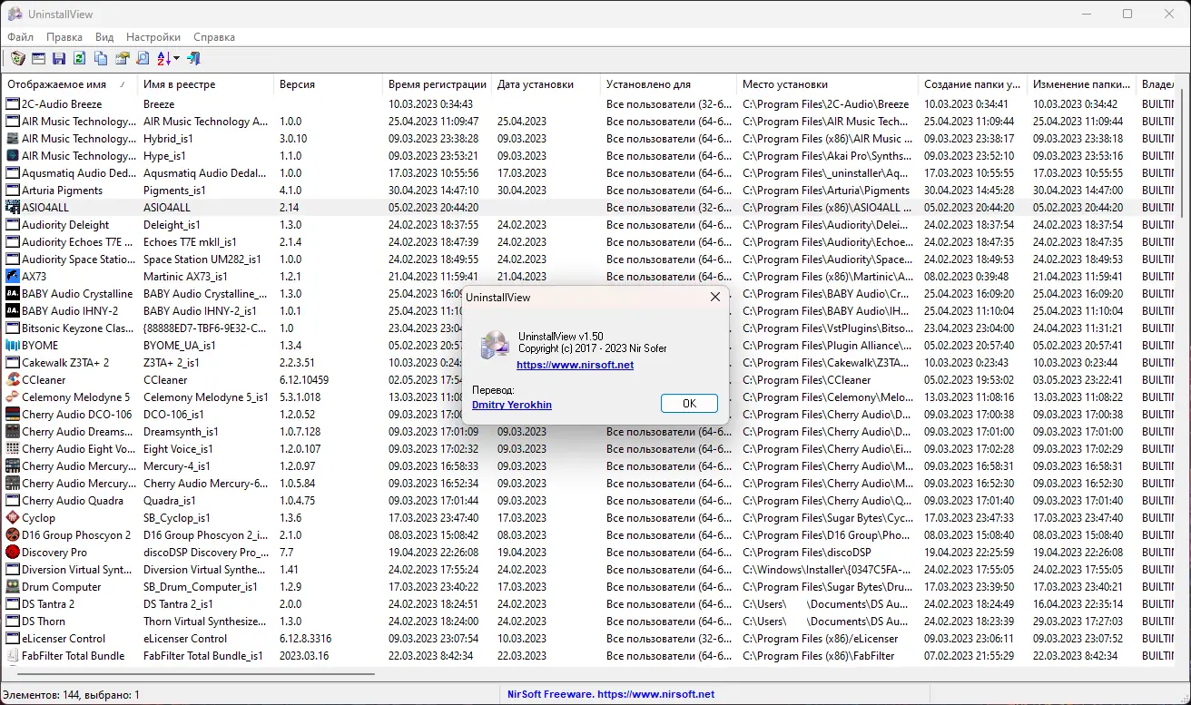
Task: Sort by the Отображаемое имя column header
Action: 69,84
